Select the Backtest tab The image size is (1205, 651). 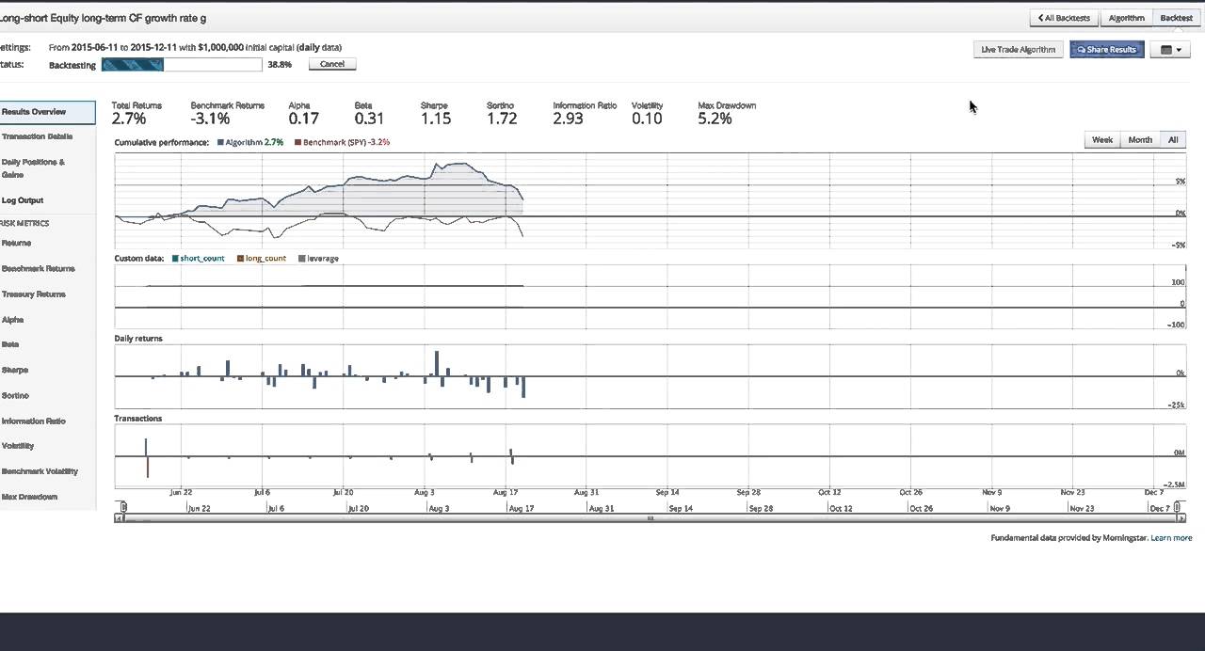pos(1176,18)
